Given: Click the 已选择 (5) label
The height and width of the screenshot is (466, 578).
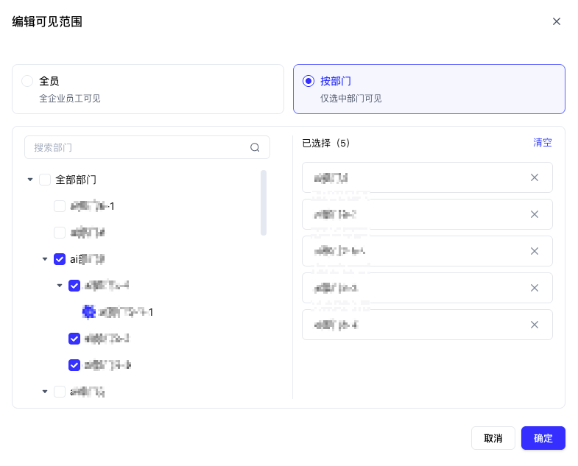Looking at the screenshot, I should click(x=326, y=143).
